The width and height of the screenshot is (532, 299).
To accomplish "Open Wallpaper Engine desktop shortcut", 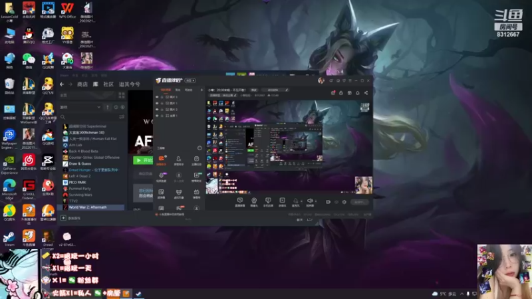I will [9, 139].
